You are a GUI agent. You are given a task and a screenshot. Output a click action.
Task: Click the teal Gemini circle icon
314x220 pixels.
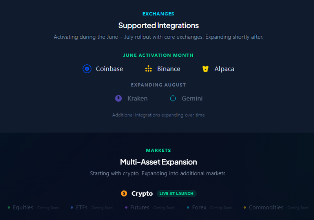point(173,98)
